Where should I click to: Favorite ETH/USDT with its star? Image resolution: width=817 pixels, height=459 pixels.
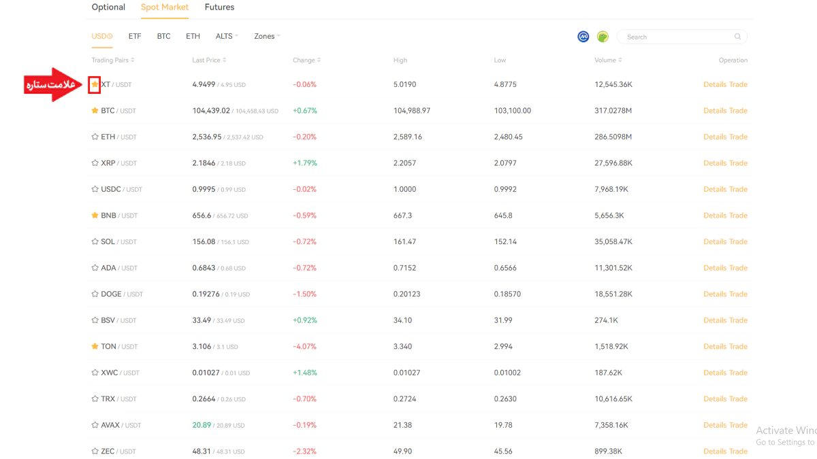[95, 137]
